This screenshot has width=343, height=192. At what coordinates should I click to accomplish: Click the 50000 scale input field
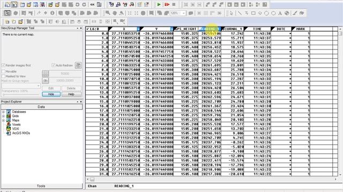(x=65, y=74)
